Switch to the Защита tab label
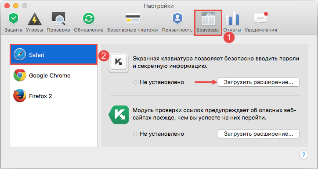Screen dimensions: 318x169 click(x=13, y=30)
